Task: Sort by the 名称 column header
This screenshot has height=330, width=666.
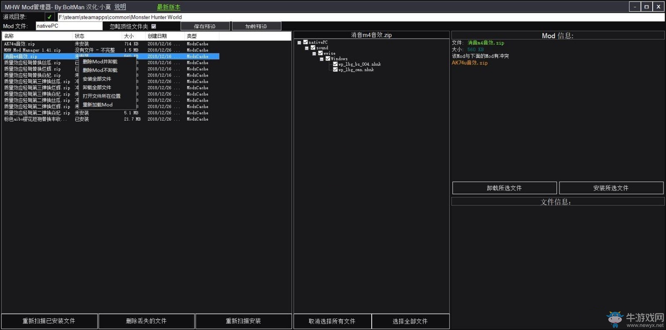Action: pos(37,36)
